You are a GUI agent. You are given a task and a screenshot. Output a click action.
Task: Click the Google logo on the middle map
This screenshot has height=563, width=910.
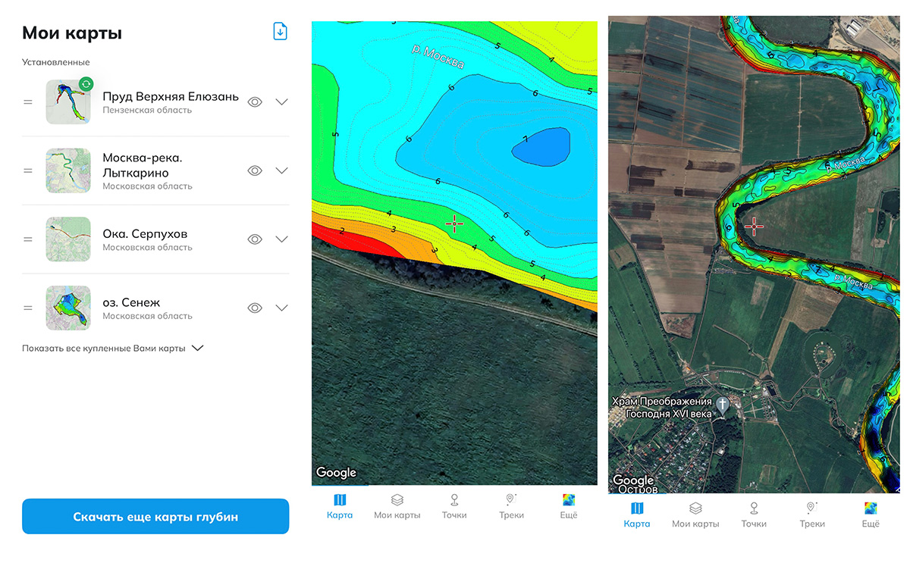[336, 473]
